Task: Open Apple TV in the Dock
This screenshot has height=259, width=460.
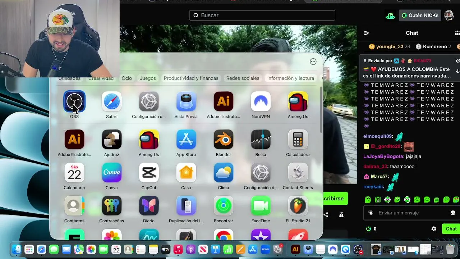Action: pyautogui.click(x=166, y=249)
